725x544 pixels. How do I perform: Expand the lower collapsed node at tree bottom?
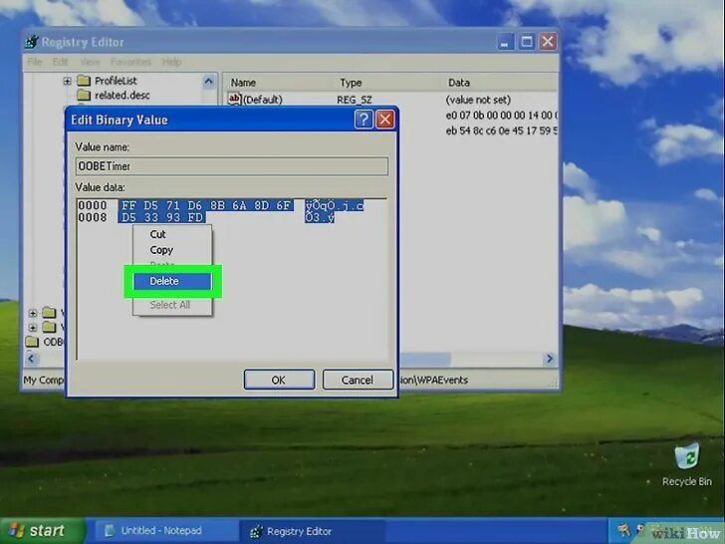pyautogui.click(x=32, y=328)
